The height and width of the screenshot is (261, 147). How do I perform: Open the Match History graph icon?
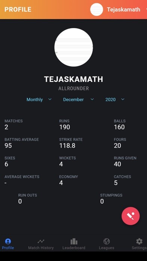pyautogui.click(x=41, y=241)
